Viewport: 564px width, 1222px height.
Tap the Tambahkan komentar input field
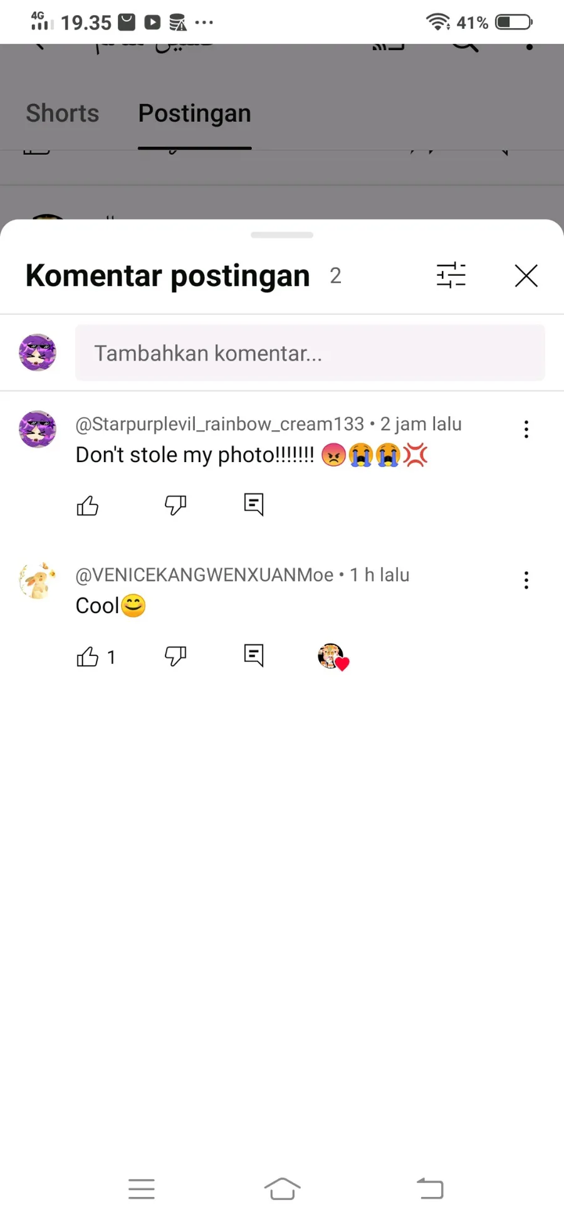pyautogui.click(x=310, y=353)
